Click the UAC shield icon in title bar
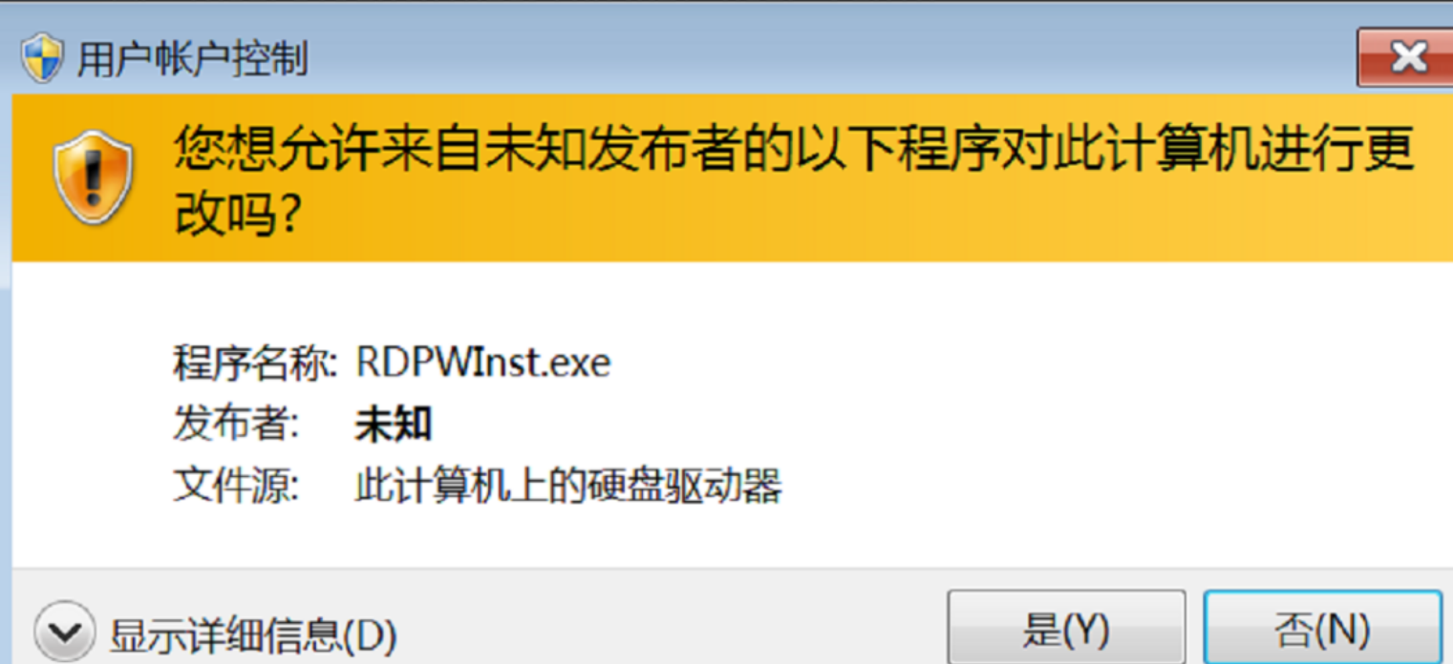 (41, 58)
